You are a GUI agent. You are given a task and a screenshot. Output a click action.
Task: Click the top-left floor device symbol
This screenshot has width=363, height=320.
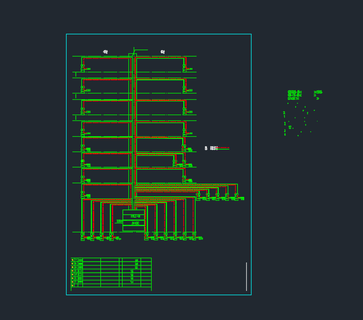pyautogui.click(x=83, y=68)
